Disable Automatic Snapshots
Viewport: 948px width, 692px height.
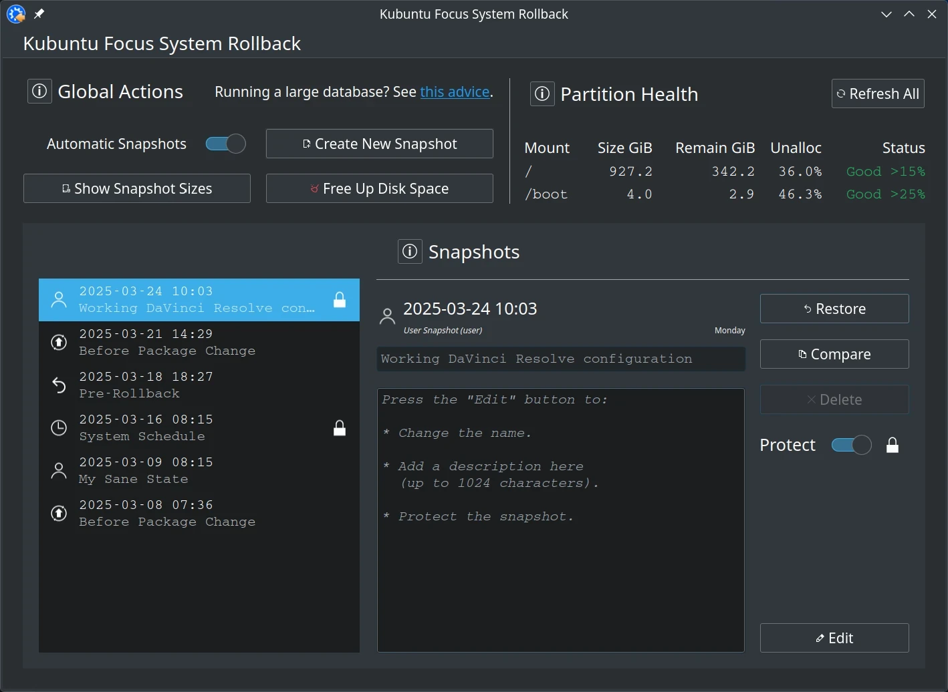[225, 143]
